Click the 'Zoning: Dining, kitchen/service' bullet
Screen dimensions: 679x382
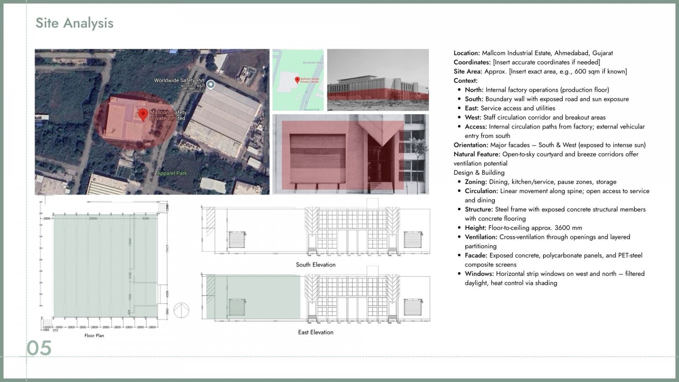[541, 182]
